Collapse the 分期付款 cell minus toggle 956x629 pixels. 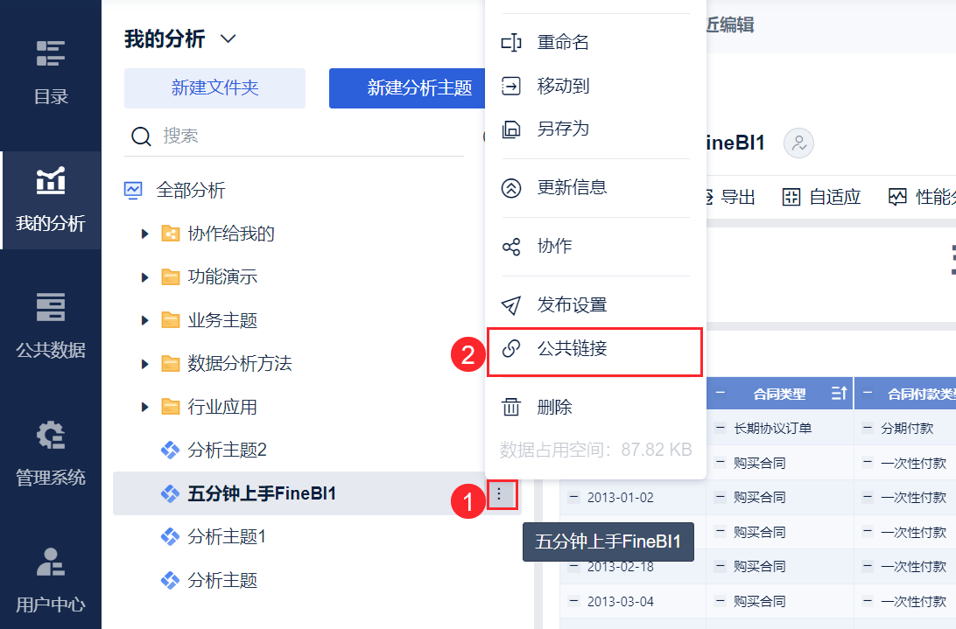pos(868,428)
